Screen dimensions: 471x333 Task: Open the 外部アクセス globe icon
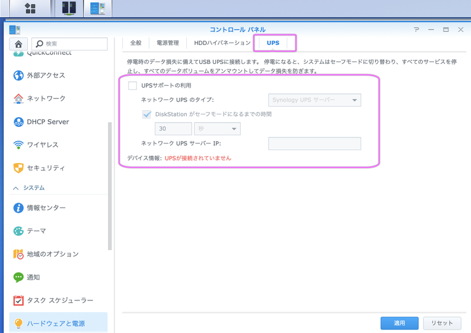tap(18, 76)
